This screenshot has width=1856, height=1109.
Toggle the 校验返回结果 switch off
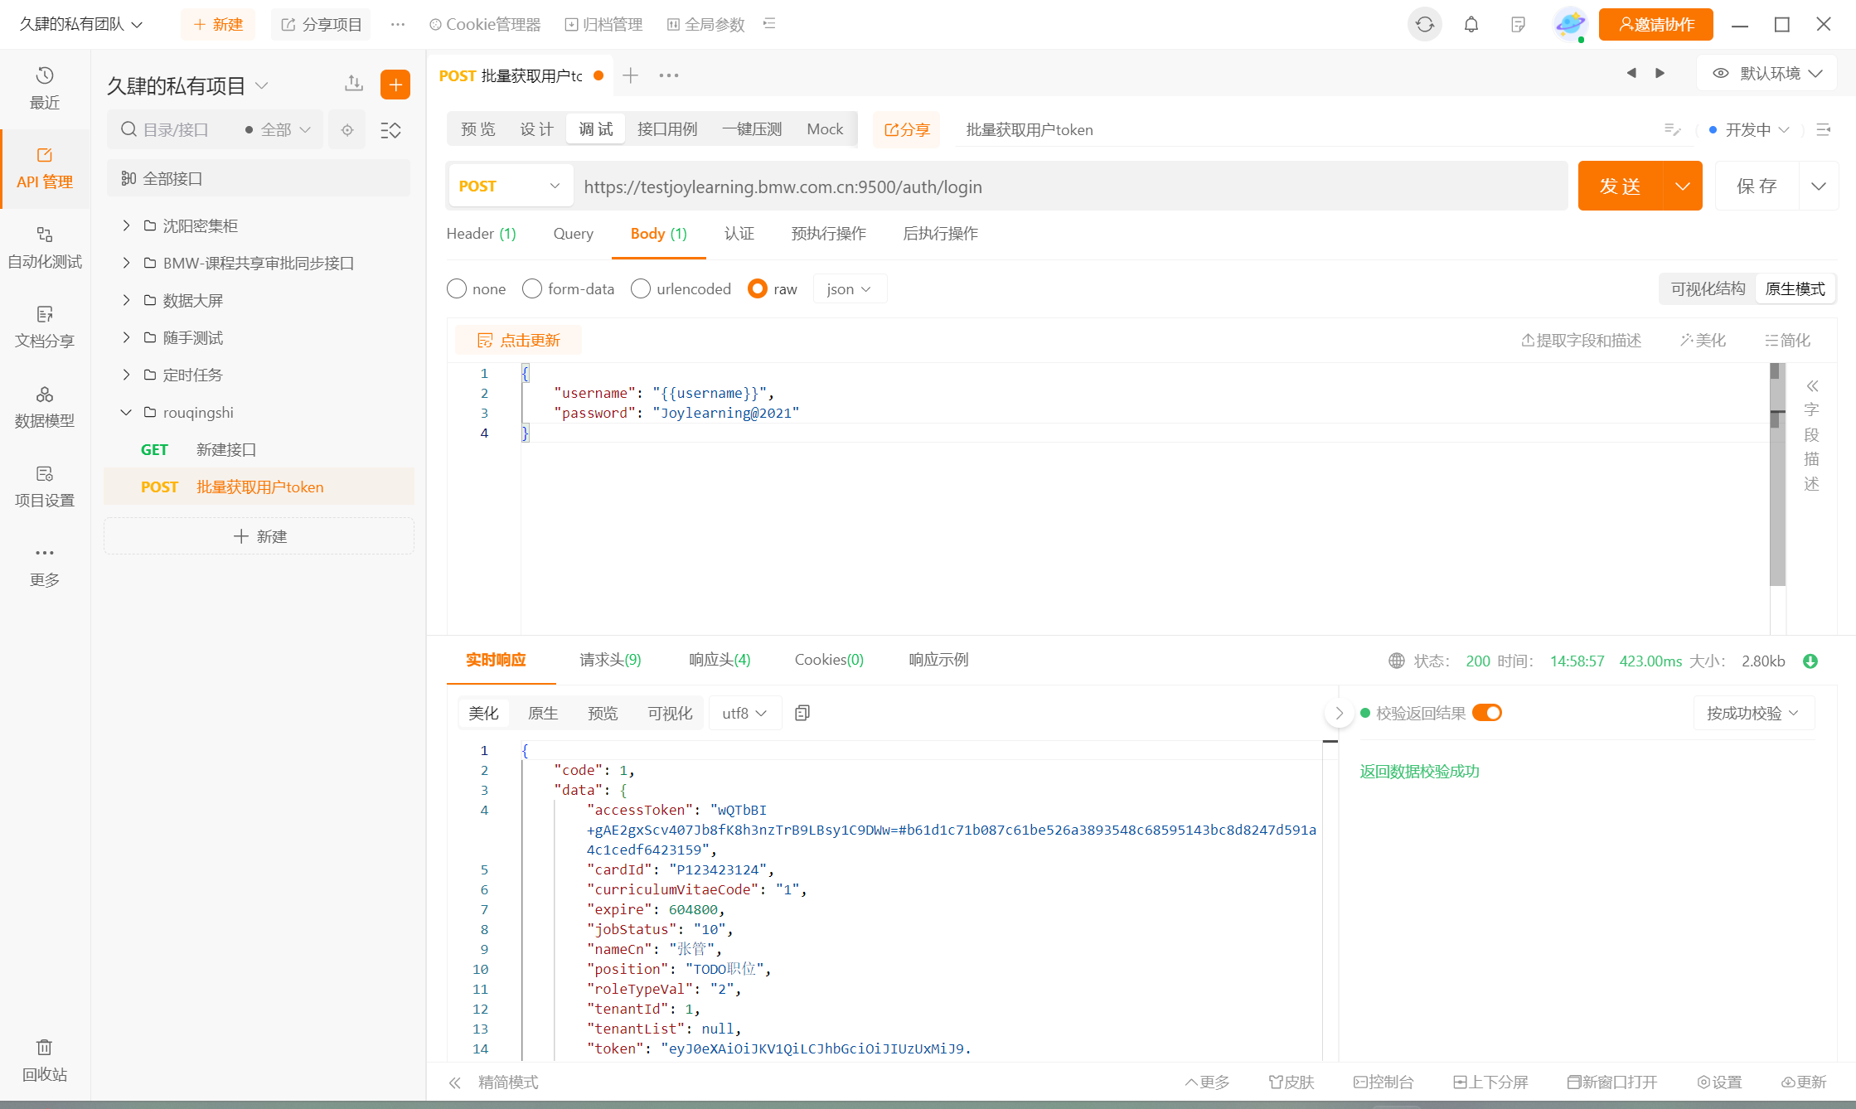pyautogui.click(x=1486, y=713)
